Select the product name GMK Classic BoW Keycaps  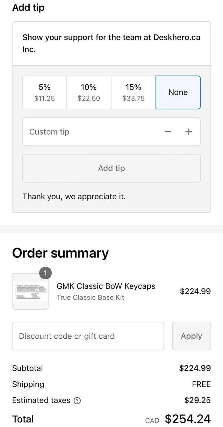pos(106,286)
